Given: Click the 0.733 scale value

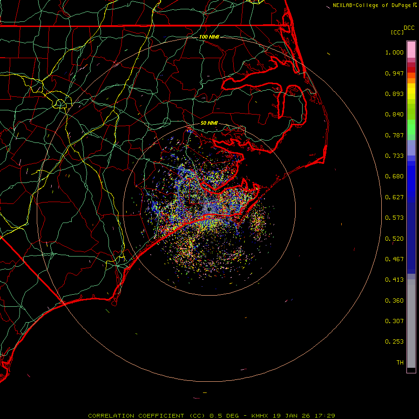Looking at the screenshot, I should tap(394, 156).
